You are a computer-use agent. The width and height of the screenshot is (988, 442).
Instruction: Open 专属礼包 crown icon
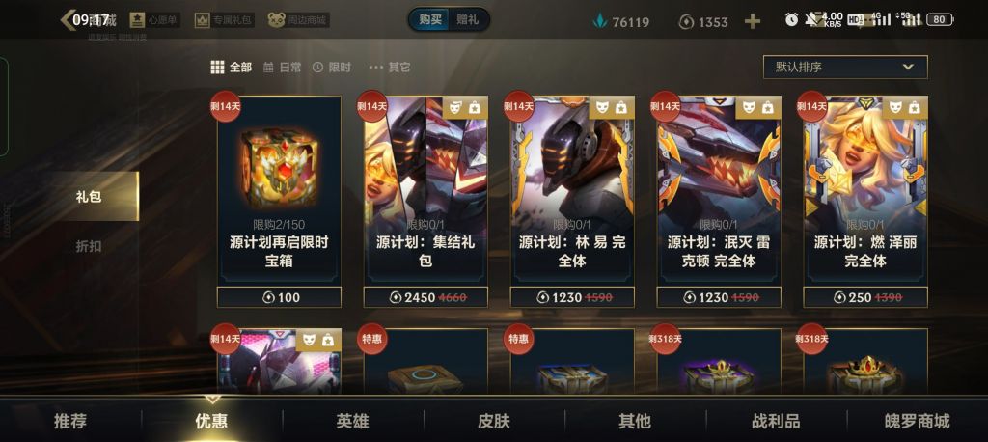click(x=202, y=20)
